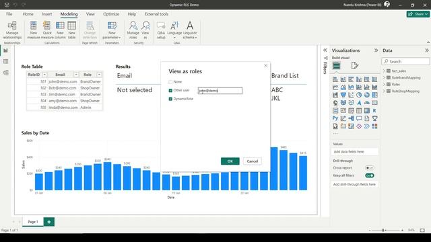The image size is (431, 242).
Task: Expand the fact_sales table
Action: click(384, 71)
